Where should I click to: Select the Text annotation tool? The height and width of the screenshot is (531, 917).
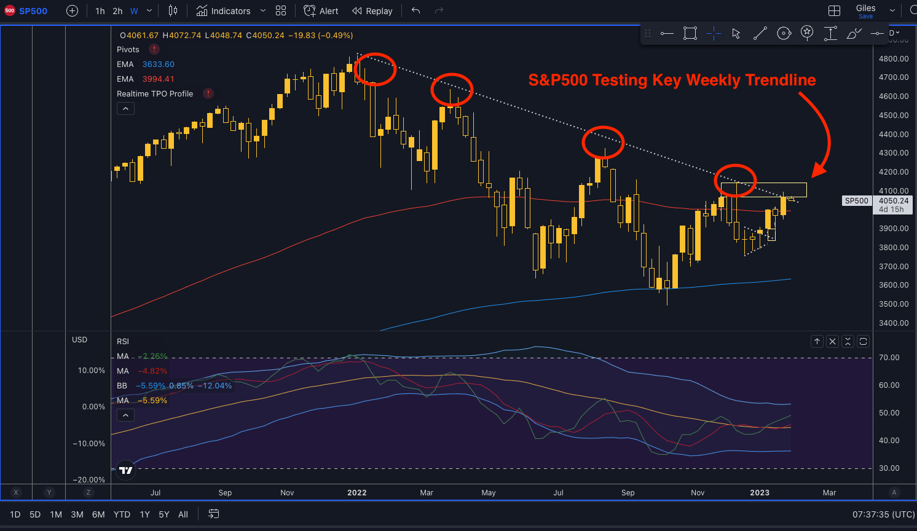[830, 34]
